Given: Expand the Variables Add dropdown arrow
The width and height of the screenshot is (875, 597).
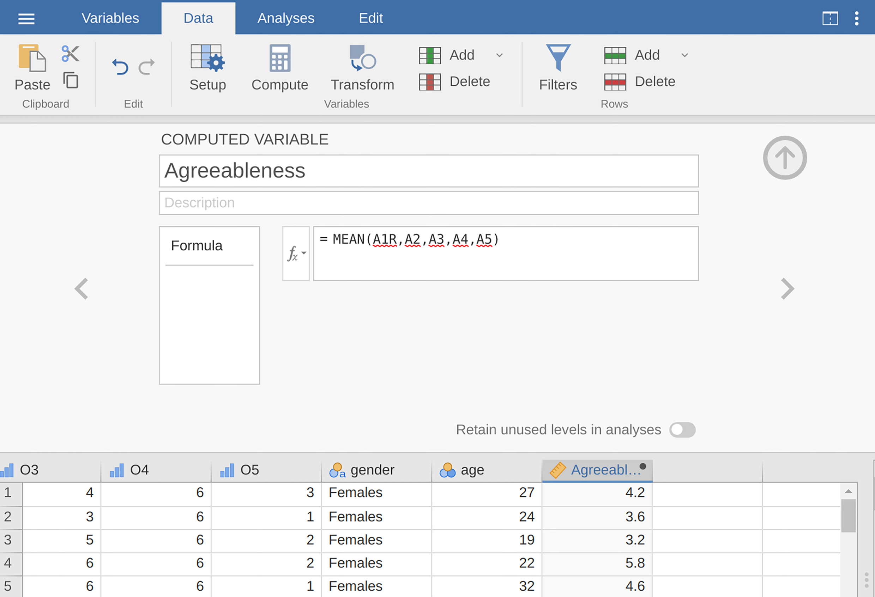Looking at the screenshot, I should pos(500,55).
